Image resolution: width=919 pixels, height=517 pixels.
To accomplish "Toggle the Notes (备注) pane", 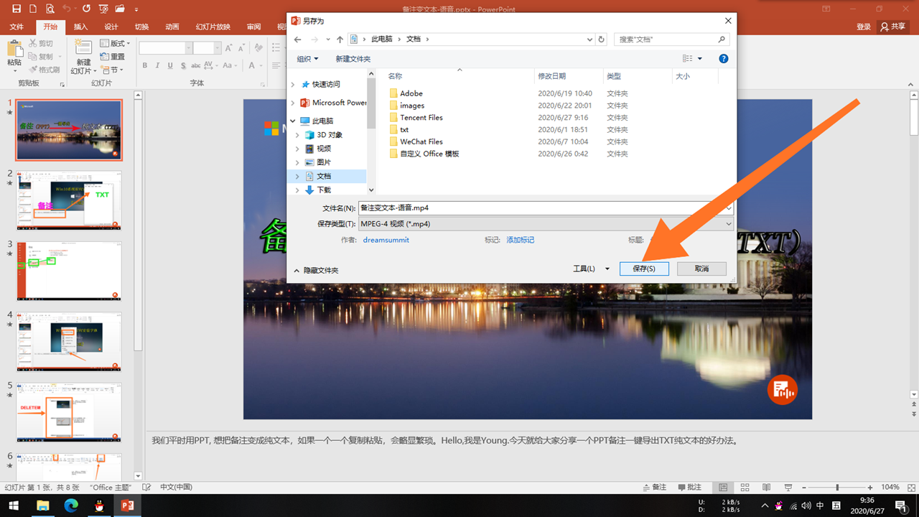I will [655, 487].
